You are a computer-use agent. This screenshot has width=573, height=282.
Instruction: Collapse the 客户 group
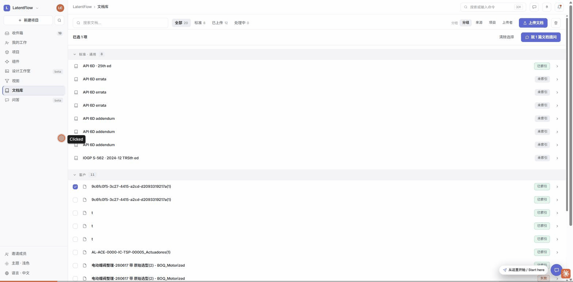(75, 175)
